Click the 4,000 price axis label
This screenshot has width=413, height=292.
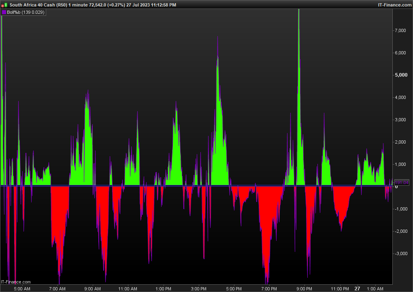click(400, 97)
